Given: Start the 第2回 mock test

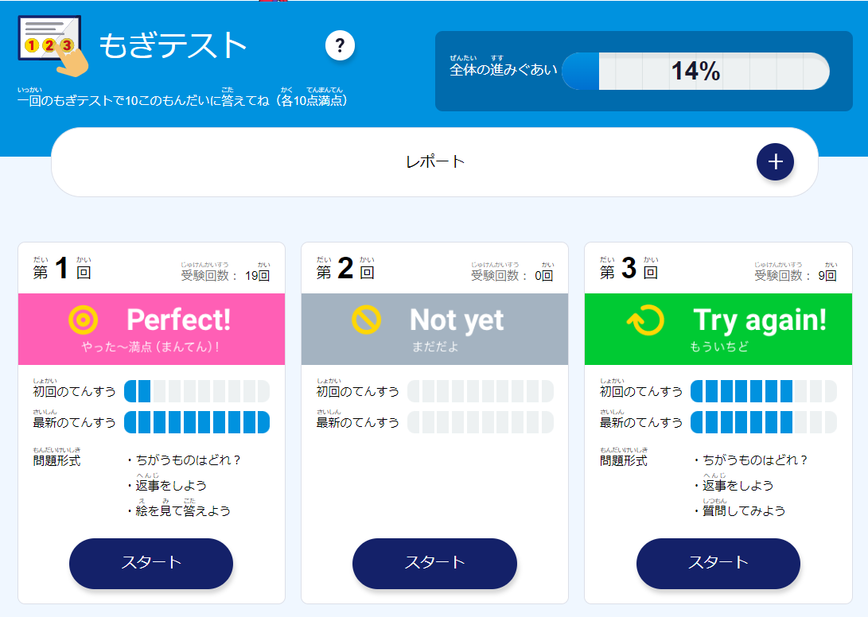Looking at the screenshot, I should click(434, 563).
